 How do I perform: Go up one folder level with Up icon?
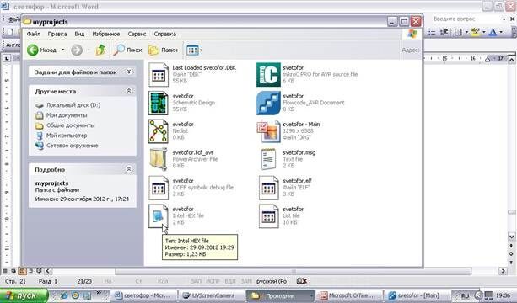(100, 50)
